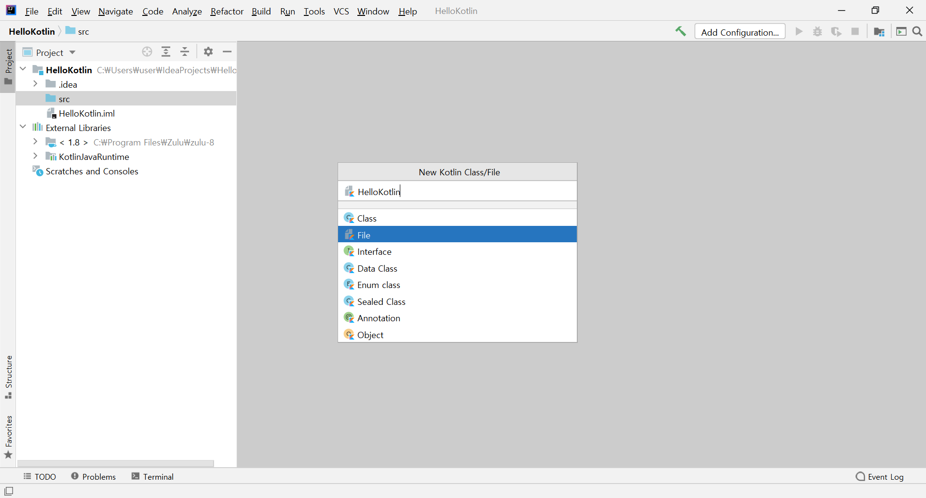Click the tool window quick access icon

point(9,491)
